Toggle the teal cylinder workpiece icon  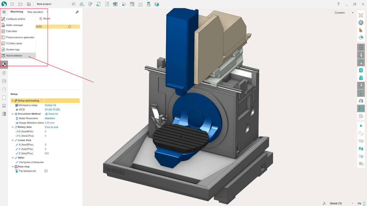(x=361, y=70)
